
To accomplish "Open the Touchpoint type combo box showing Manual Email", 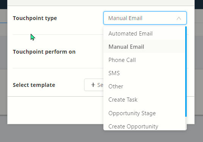I will coord(145,18).
